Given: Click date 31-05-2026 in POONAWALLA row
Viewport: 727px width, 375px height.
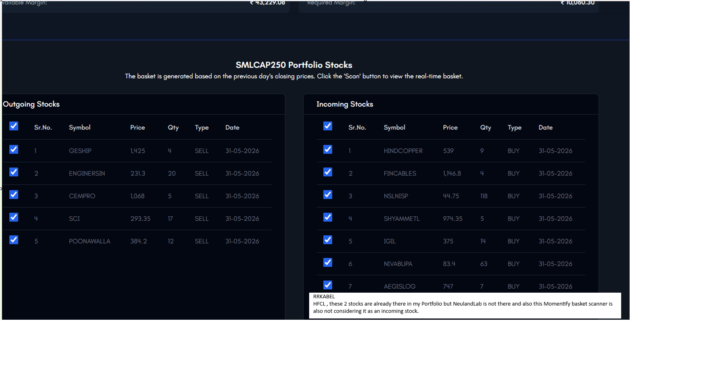Looking at the screenshot, I should tap(242, 241).
